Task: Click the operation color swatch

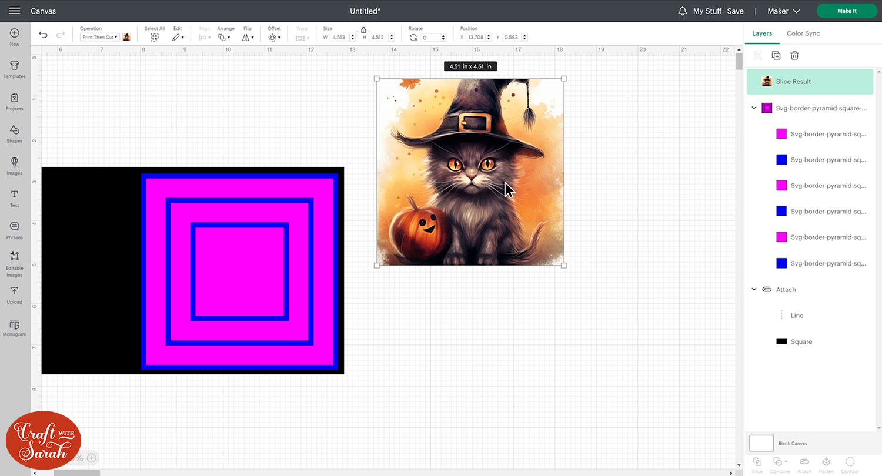Action: coord(126,37)
